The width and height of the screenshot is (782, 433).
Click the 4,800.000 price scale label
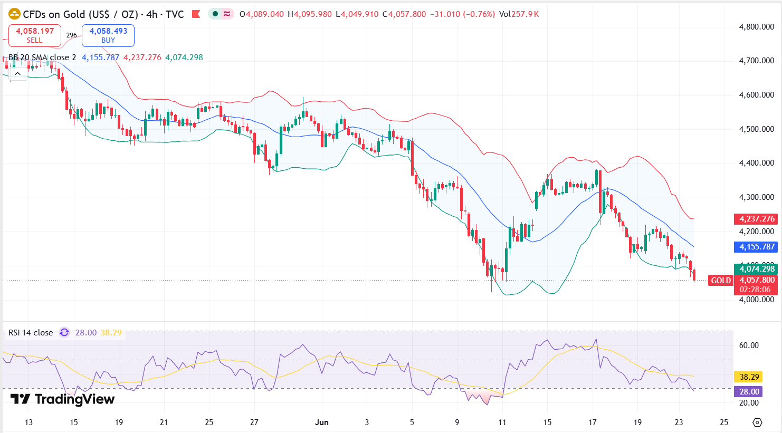point(757,27)
